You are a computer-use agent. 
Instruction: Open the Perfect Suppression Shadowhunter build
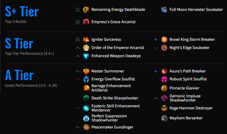[x=109, y=118]
